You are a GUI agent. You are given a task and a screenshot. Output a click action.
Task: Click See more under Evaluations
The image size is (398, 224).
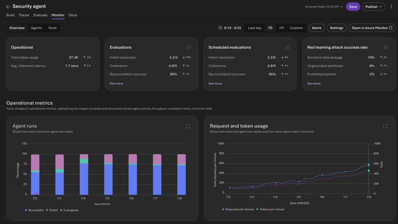(116, 83)
